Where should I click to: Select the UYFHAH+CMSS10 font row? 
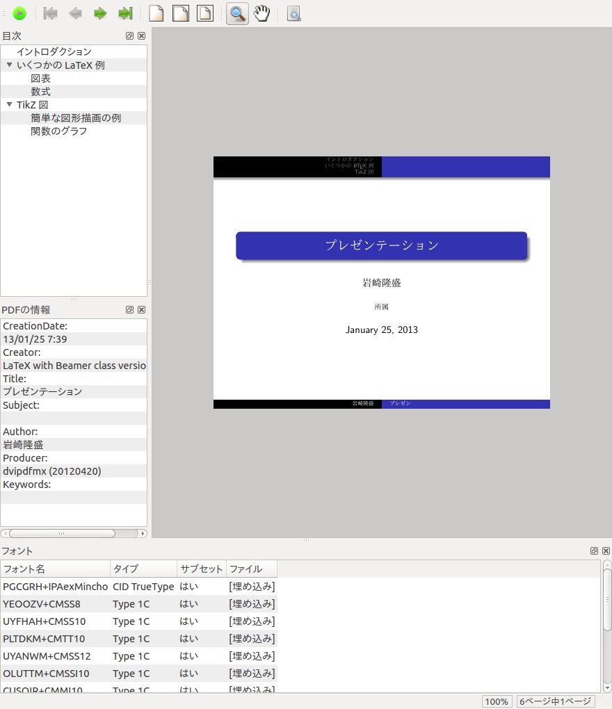pyautogui.click(x=139, y=621)
